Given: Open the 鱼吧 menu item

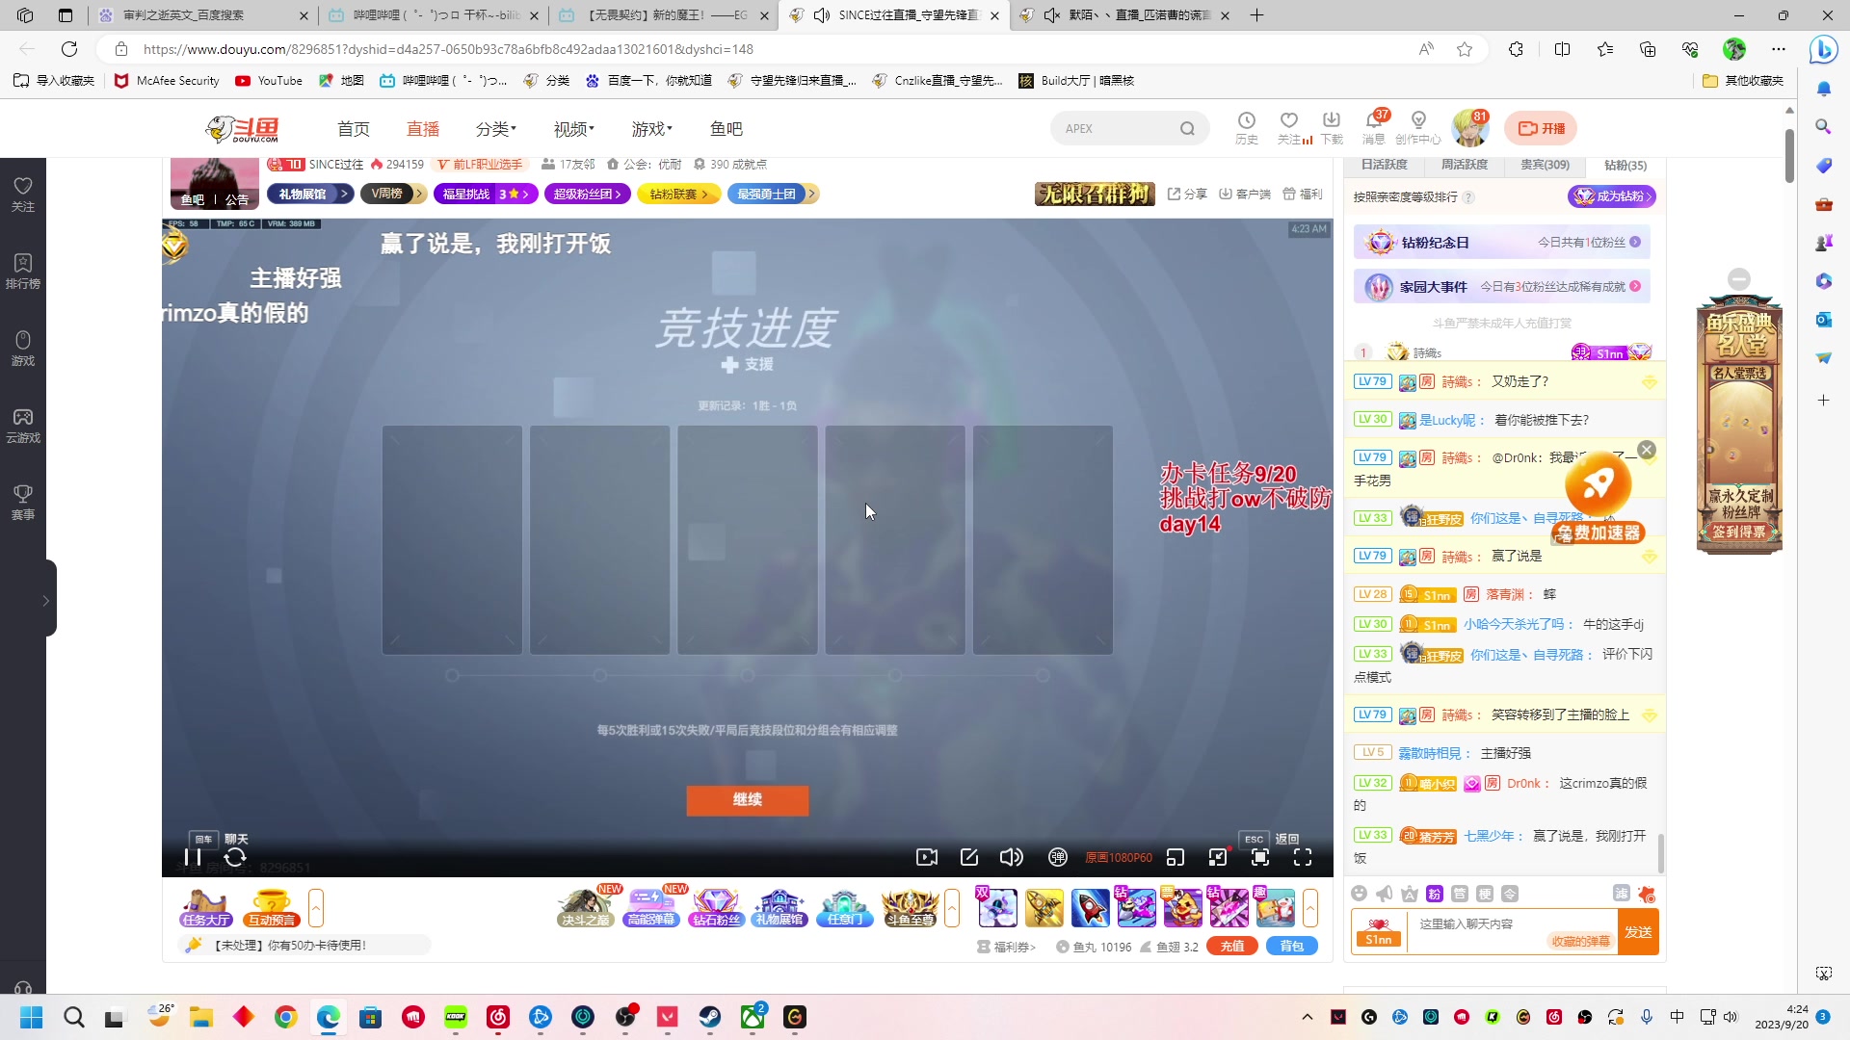Looking at the screenshot, I should [726, 128].
